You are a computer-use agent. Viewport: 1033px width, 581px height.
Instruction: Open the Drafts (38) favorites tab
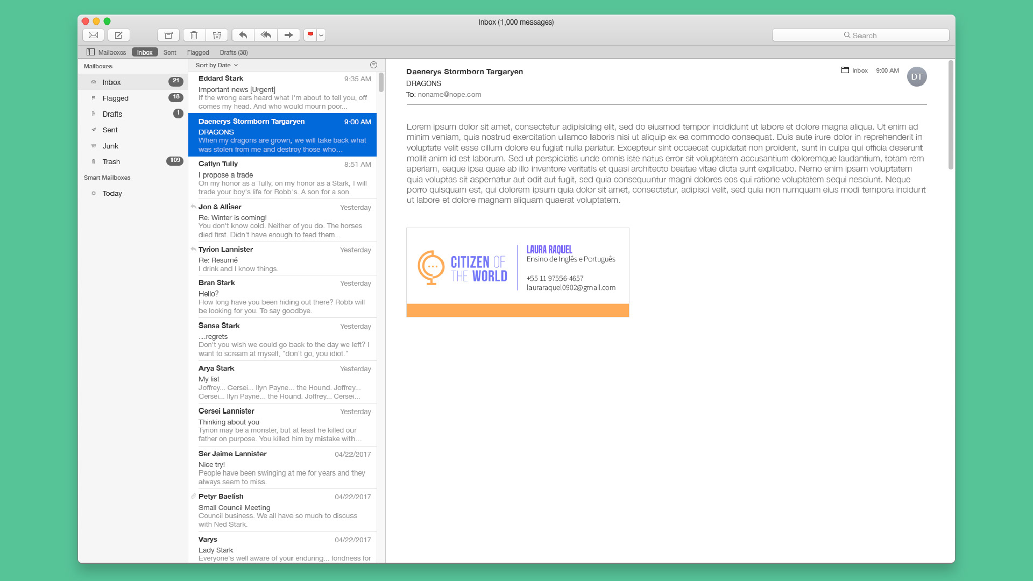tap(234, 52)
